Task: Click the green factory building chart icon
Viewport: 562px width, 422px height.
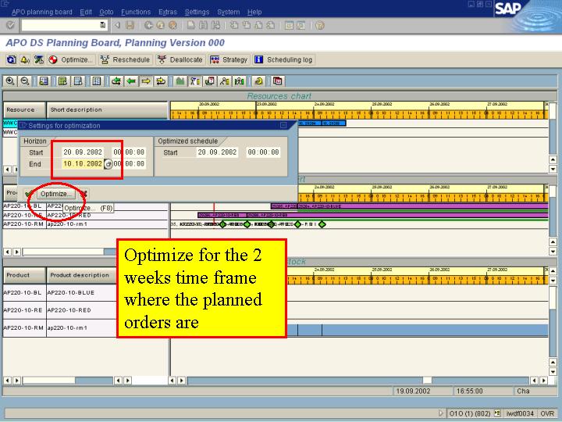Action: click(180, 81)
